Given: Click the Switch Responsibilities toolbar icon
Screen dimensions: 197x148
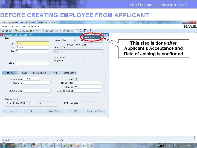Looking at the screenshot, I should pos(23,31).
